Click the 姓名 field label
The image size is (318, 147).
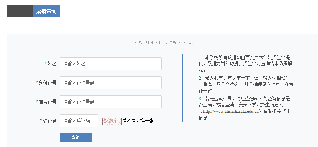[52, 64]
